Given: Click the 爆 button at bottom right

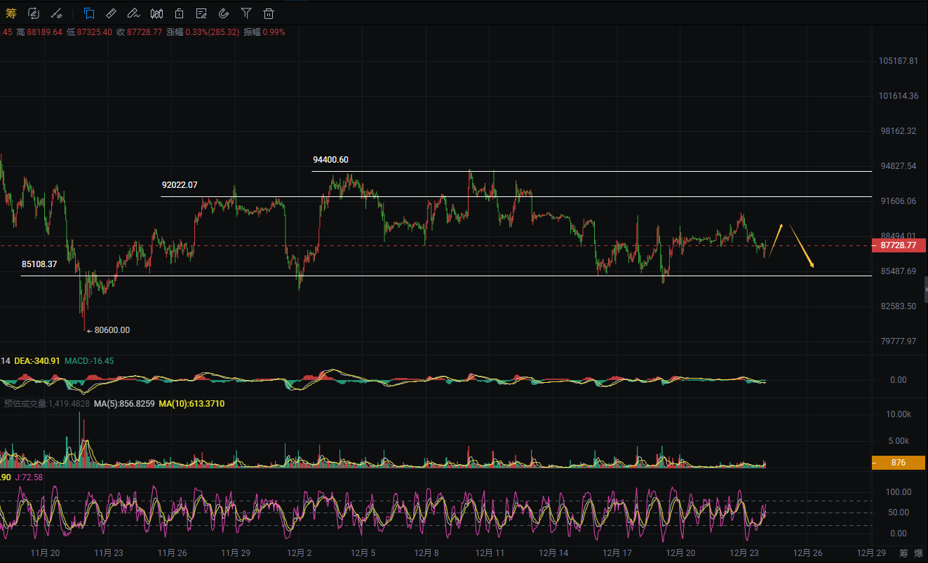Looking at the screenshot, I should coord(920,552).
